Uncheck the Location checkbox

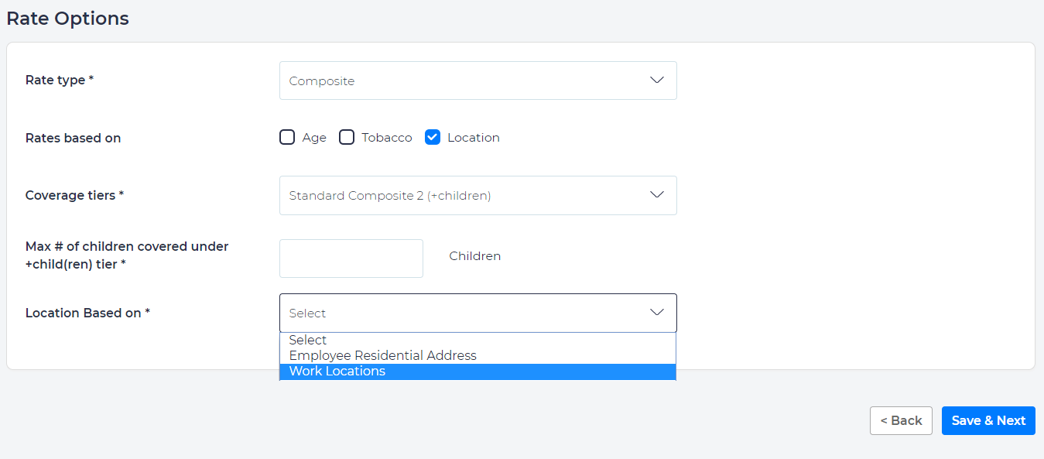click(433, 138)
